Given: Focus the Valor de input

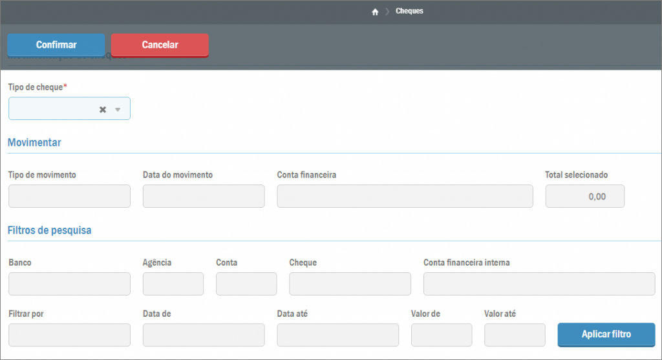Looking at the screenshot, I should pos(442,335).
